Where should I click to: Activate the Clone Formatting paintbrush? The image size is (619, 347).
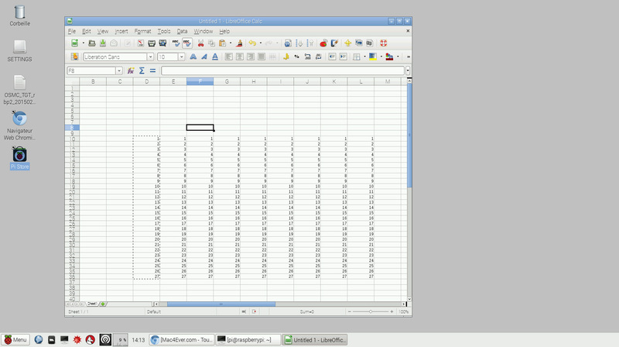(239, 43)
